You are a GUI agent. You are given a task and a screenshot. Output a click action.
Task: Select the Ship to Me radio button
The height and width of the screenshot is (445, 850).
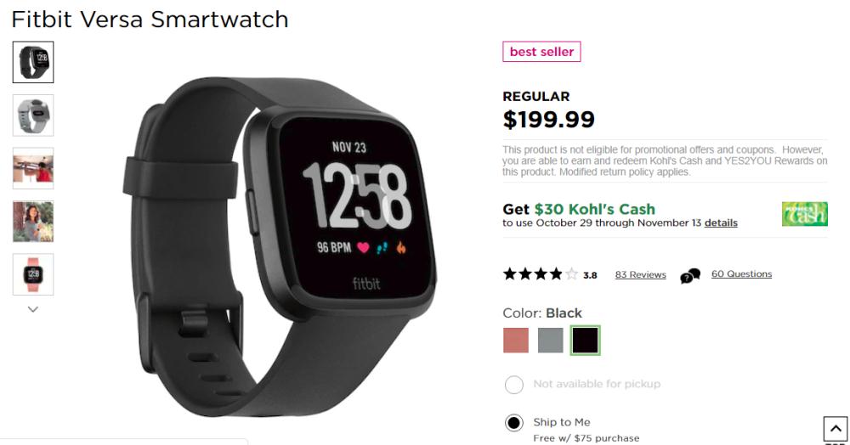[x=514, y=423]
